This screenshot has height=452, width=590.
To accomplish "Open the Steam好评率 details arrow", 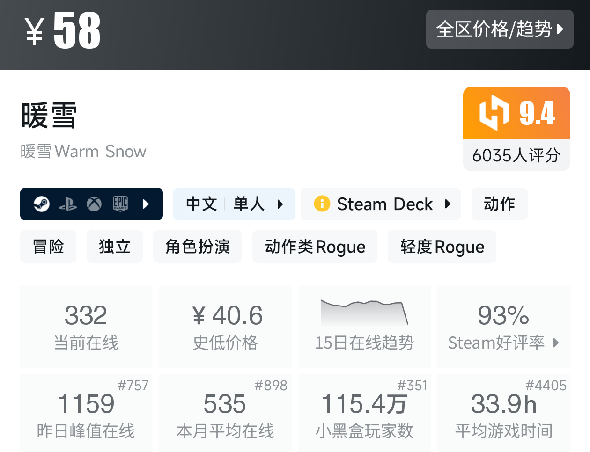I will [556, 343].
